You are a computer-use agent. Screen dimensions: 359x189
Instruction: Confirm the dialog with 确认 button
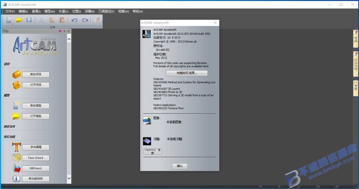[180, 166]
